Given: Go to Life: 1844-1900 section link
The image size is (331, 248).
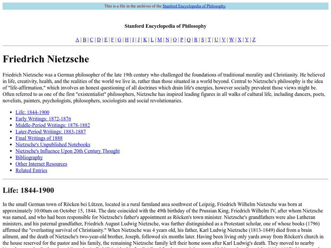Looking at the screenshot, I should point(32,112).
